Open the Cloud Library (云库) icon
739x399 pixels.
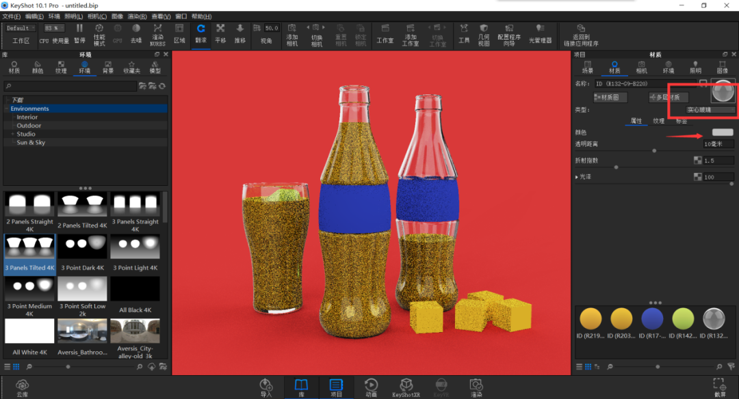[22, 388]
